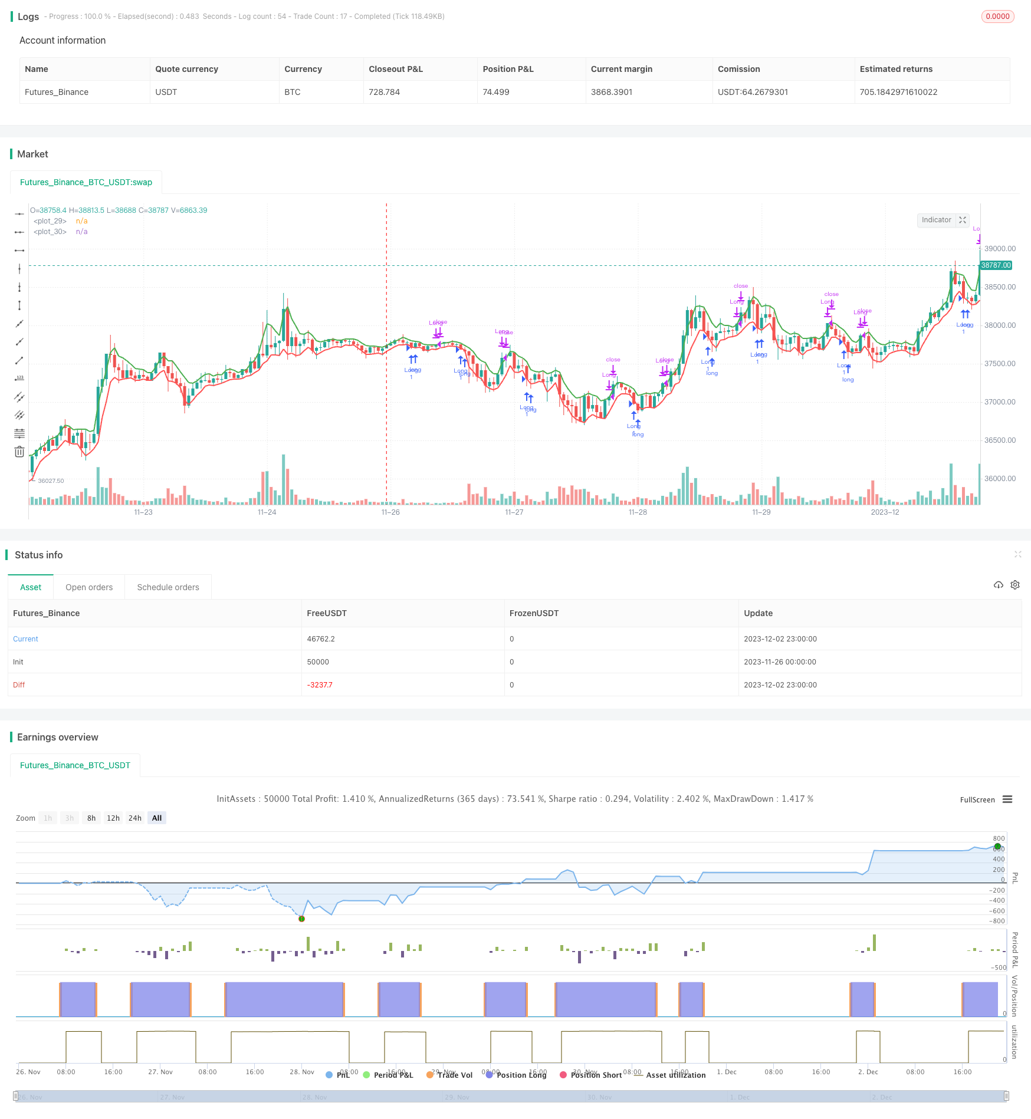Screen dimensions: 1031x1119
Task: Select the Futures_Binance_BTC_USDT earnings tab
Action: (75, 765)
